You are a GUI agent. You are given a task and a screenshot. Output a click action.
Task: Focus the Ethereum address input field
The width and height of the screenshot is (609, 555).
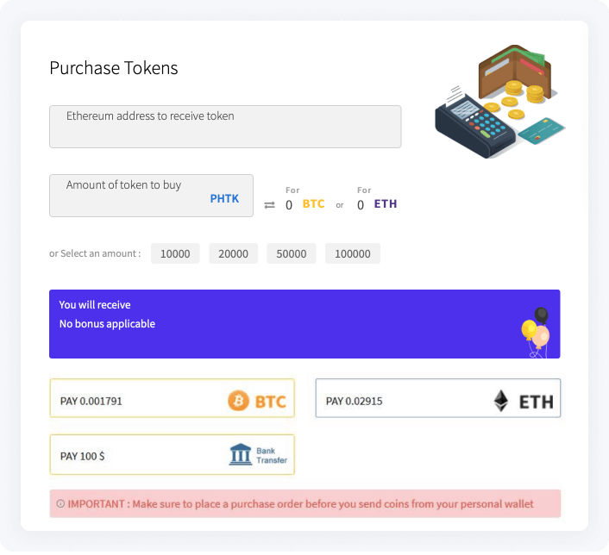pyautogui.click(x=225, y=127)
